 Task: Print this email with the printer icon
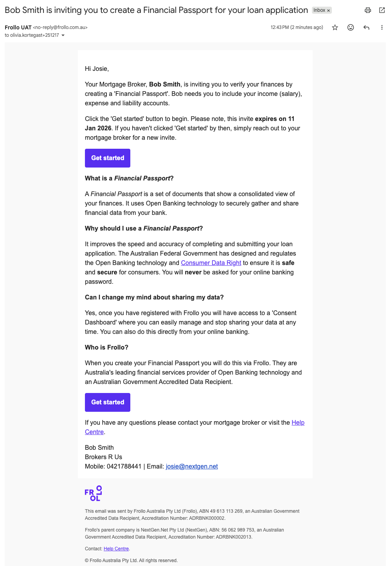(367, 11)
